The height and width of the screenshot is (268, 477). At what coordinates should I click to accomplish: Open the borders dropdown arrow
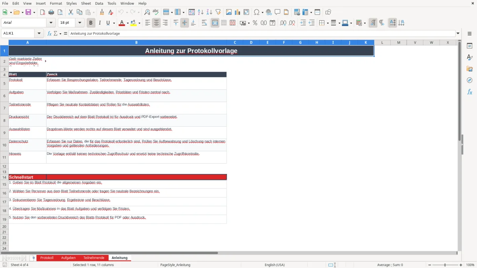tap(327, 23)
